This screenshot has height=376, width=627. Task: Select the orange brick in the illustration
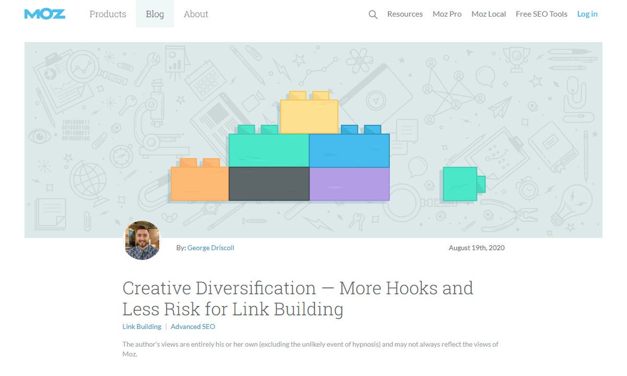tap(199, 184)
